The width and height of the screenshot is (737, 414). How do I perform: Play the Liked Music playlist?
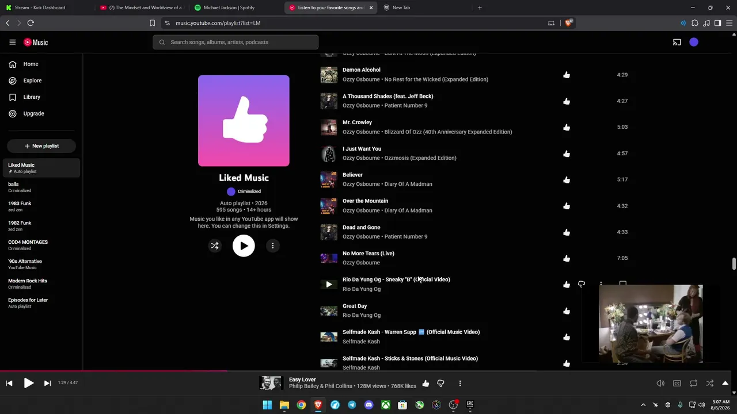(244, 246)
